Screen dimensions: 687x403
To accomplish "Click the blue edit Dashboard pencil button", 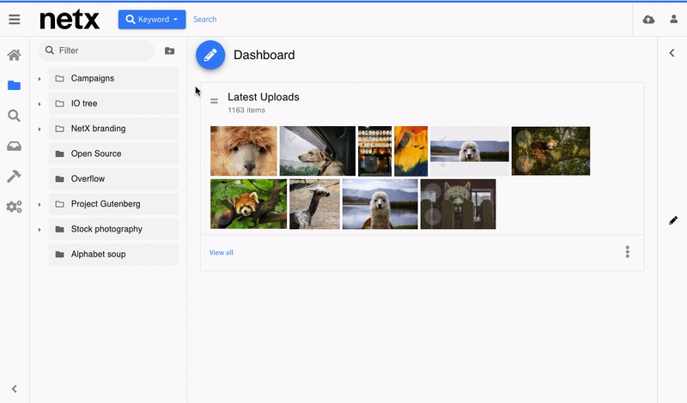I will tap(210, 55).
